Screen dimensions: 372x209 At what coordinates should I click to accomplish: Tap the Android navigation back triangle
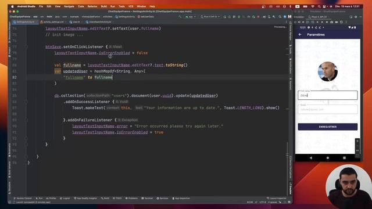pos(311,158)
